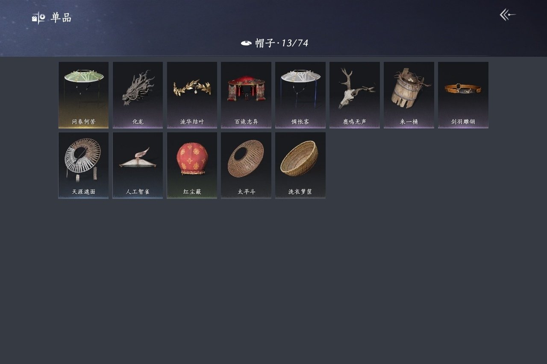The width and height of the screenshot is (547, 364).
Task: Click the 单品 wardrobe icon in header
Action: (38, 18)
